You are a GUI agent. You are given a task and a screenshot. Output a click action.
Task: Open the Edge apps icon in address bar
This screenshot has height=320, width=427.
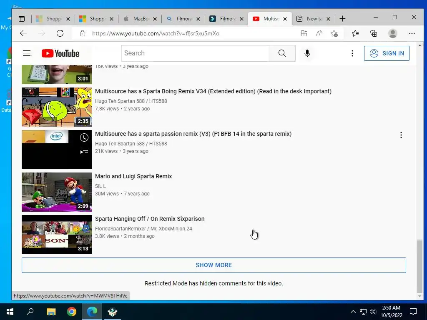coord(304,33)
